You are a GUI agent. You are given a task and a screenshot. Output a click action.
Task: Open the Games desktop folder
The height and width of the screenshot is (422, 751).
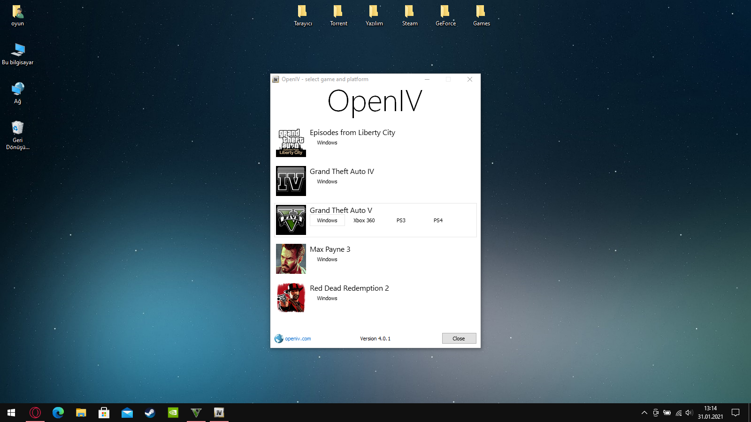(x=481, y=16)
